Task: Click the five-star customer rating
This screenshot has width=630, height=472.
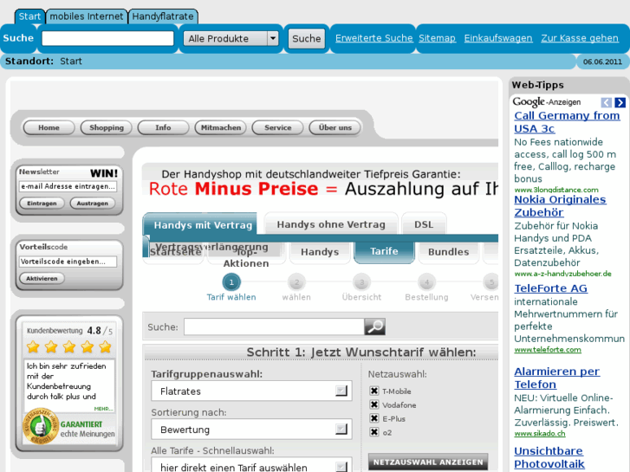Action: (x=68, y=347)
